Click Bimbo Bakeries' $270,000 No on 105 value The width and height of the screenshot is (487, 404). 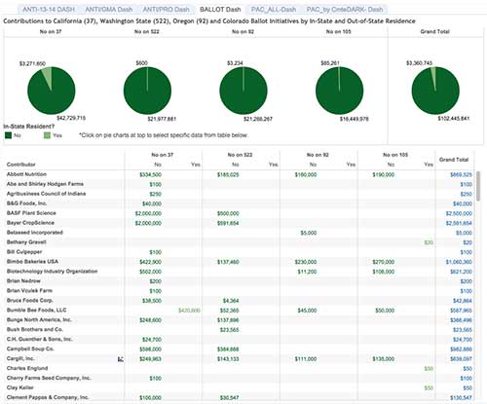[384, 262]
